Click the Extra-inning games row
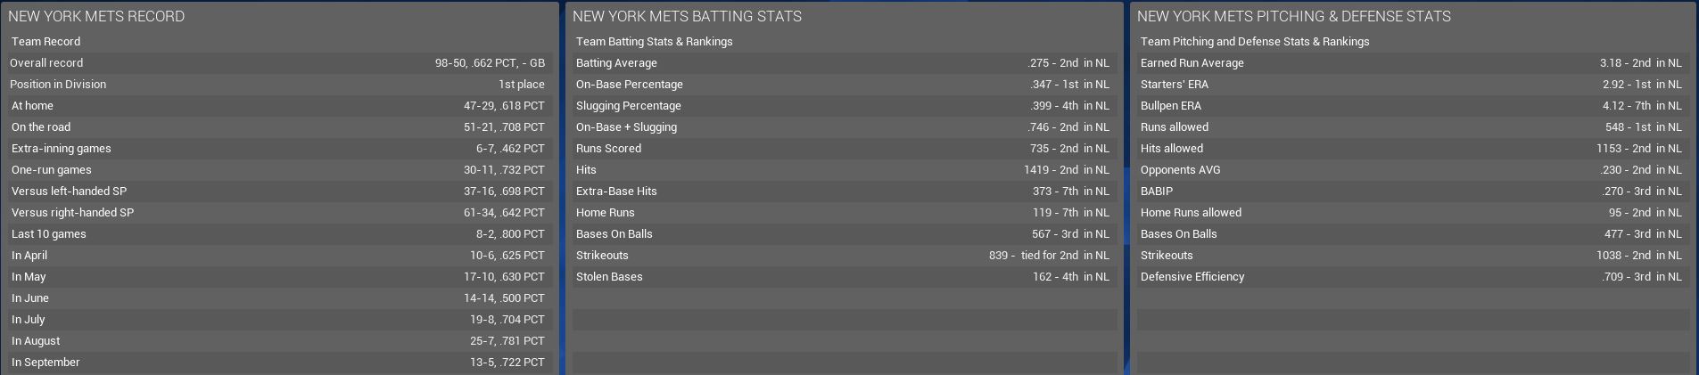 pyautogui.click(x=277, y=149)
